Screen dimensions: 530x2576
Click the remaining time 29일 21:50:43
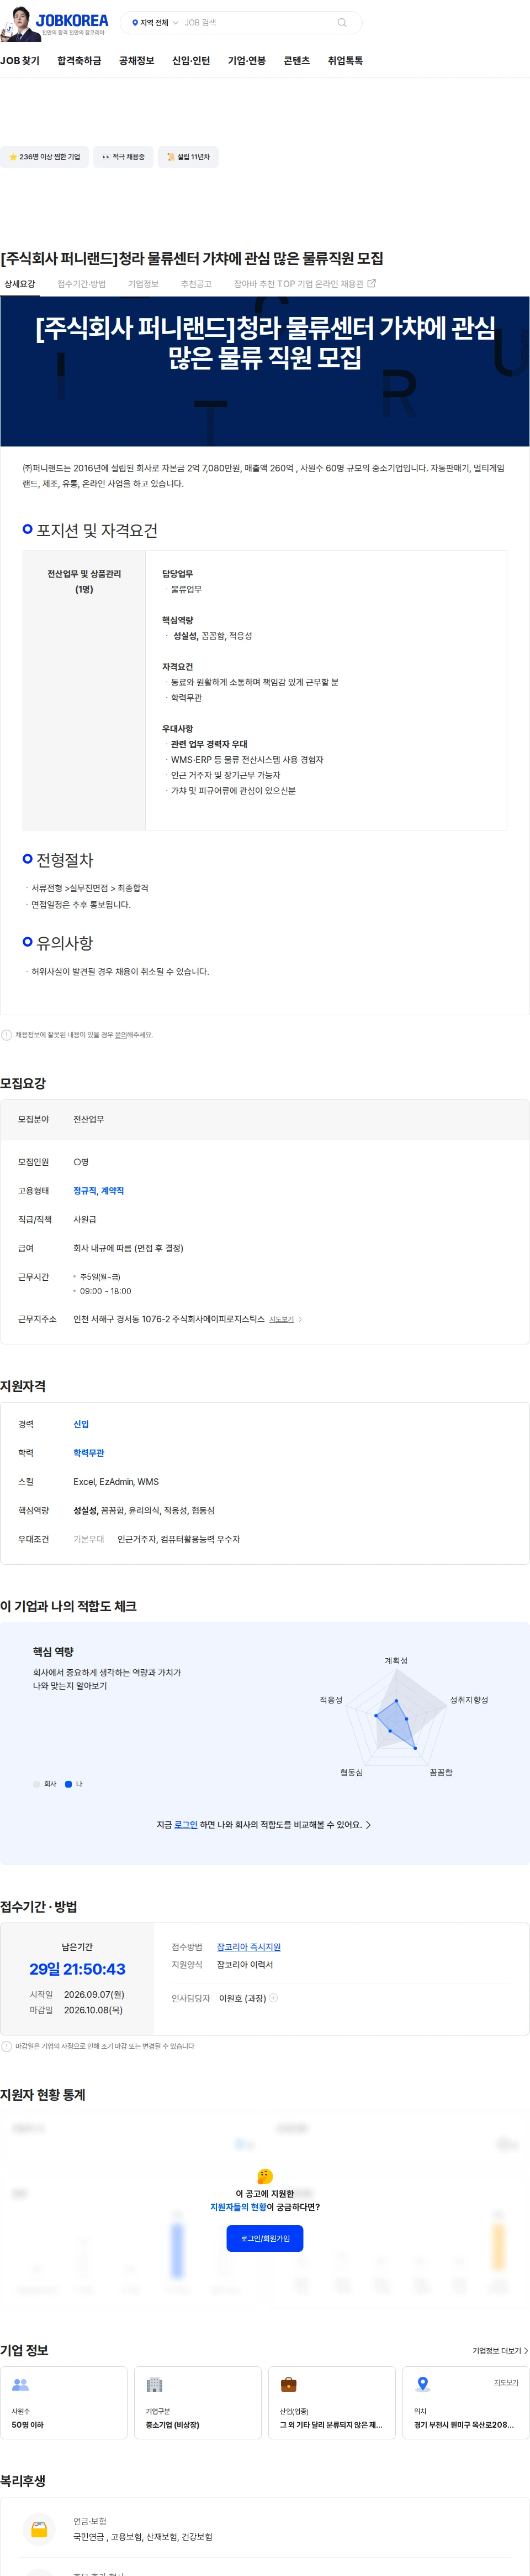[77, 1969]
